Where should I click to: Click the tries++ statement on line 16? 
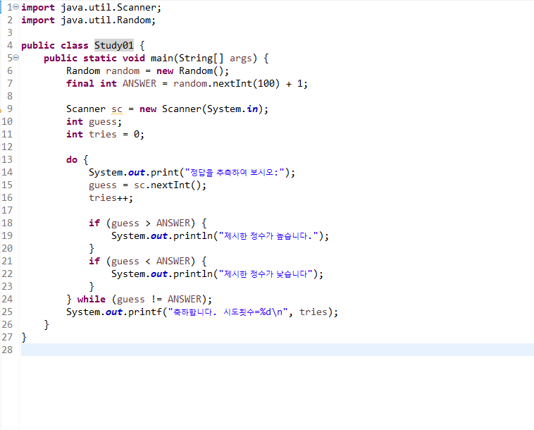pos(108,197)
